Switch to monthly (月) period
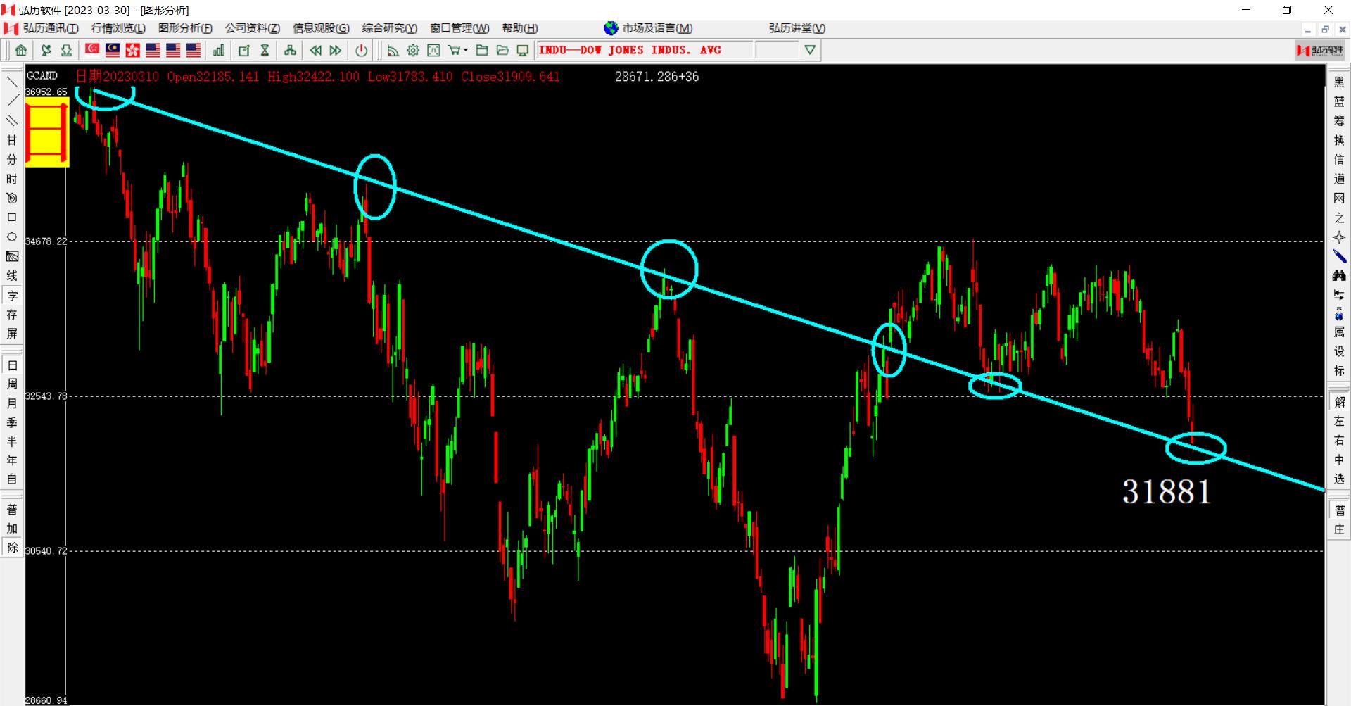 (12, 403)
